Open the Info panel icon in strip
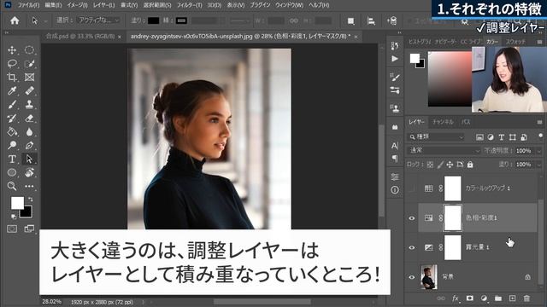This screenshot has height=307, width=547. pos(395,190)
